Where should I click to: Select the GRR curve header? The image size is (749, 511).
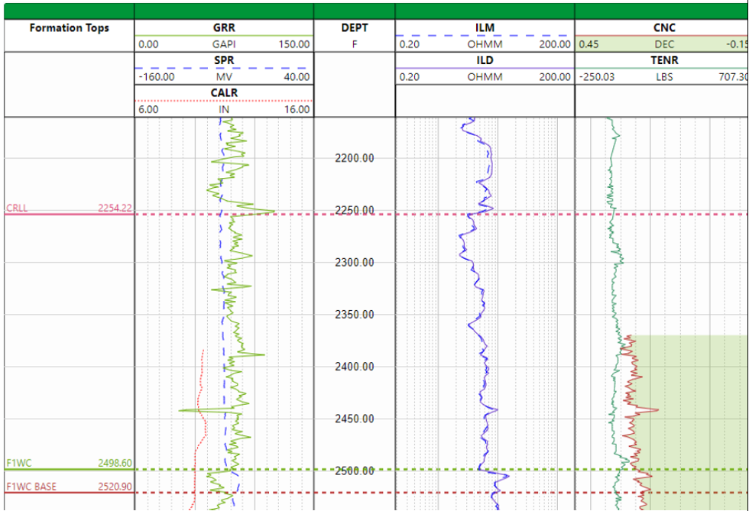click(x=224, y=27)
